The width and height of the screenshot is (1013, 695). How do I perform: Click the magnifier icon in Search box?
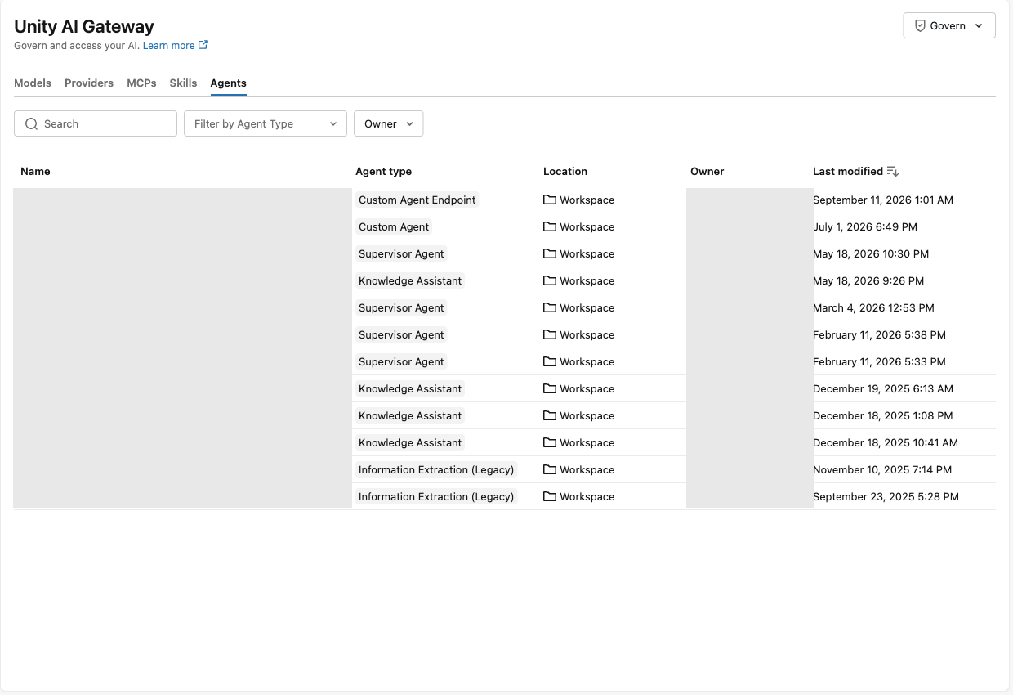coord(32,123)
